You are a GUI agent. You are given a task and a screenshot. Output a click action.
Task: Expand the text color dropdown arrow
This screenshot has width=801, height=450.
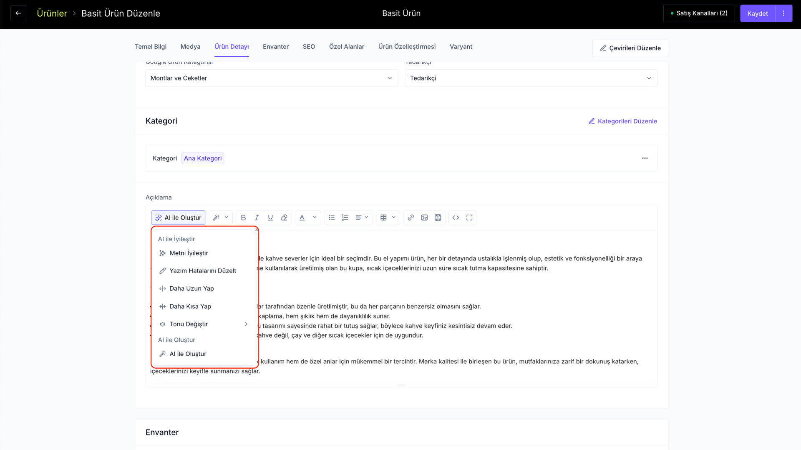point(315,217)
